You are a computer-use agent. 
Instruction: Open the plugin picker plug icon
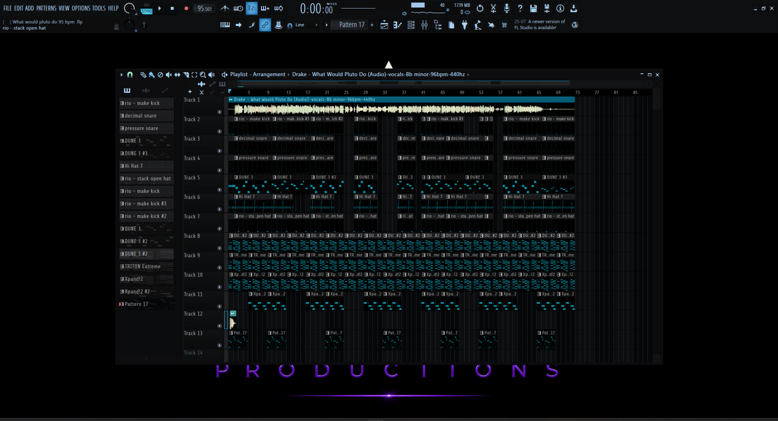coord(464,25)
